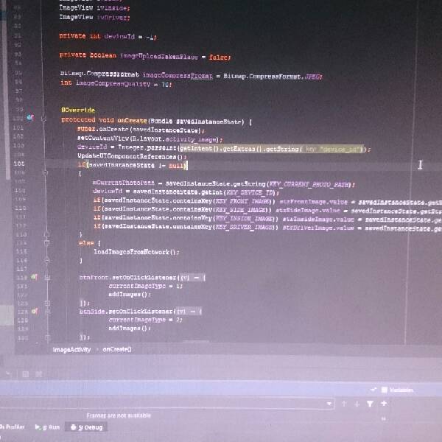Click the next frame down arrow
The width and height of the screenshot is (442, 442).
[357, 404]
